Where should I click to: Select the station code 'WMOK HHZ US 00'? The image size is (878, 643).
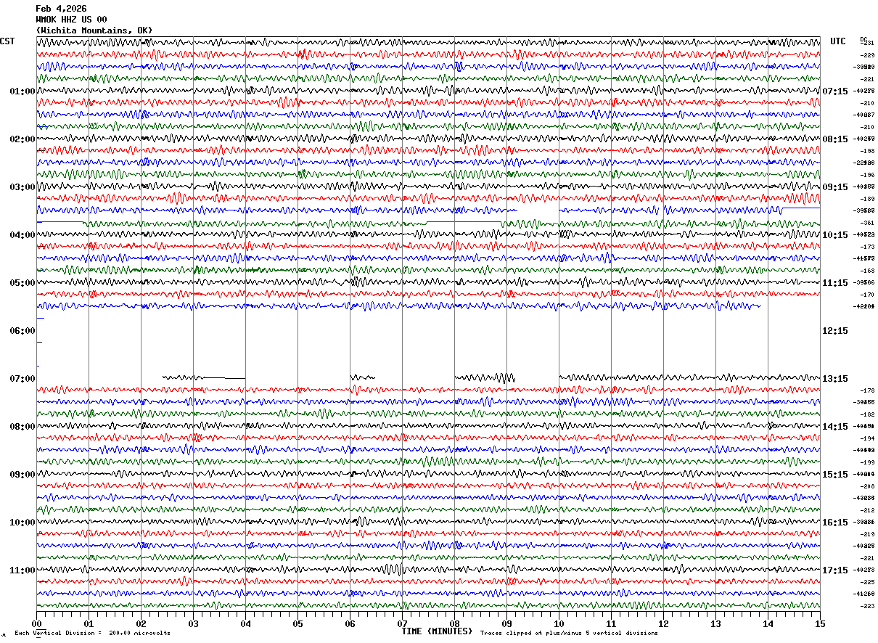[71, 19]
